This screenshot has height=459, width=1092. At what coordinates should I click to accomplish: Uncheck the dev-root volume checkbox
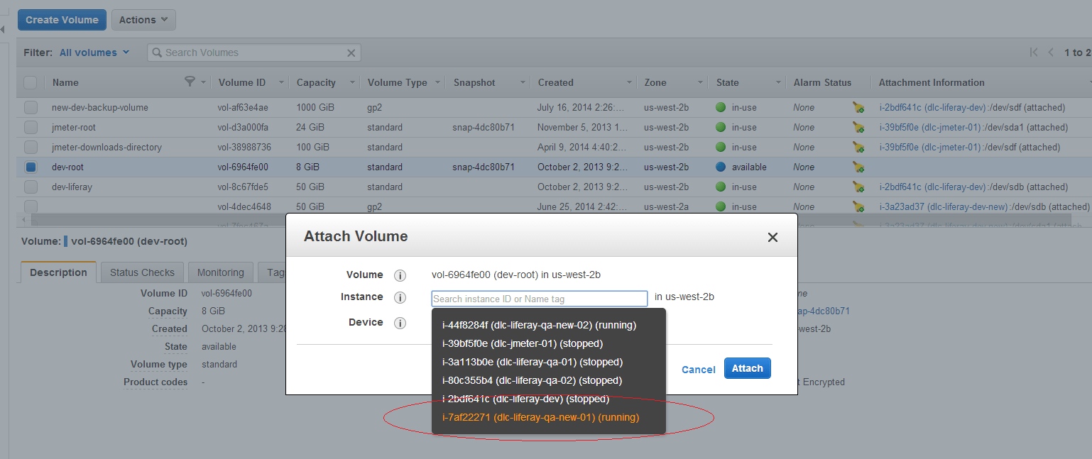[x=31, y=167]
